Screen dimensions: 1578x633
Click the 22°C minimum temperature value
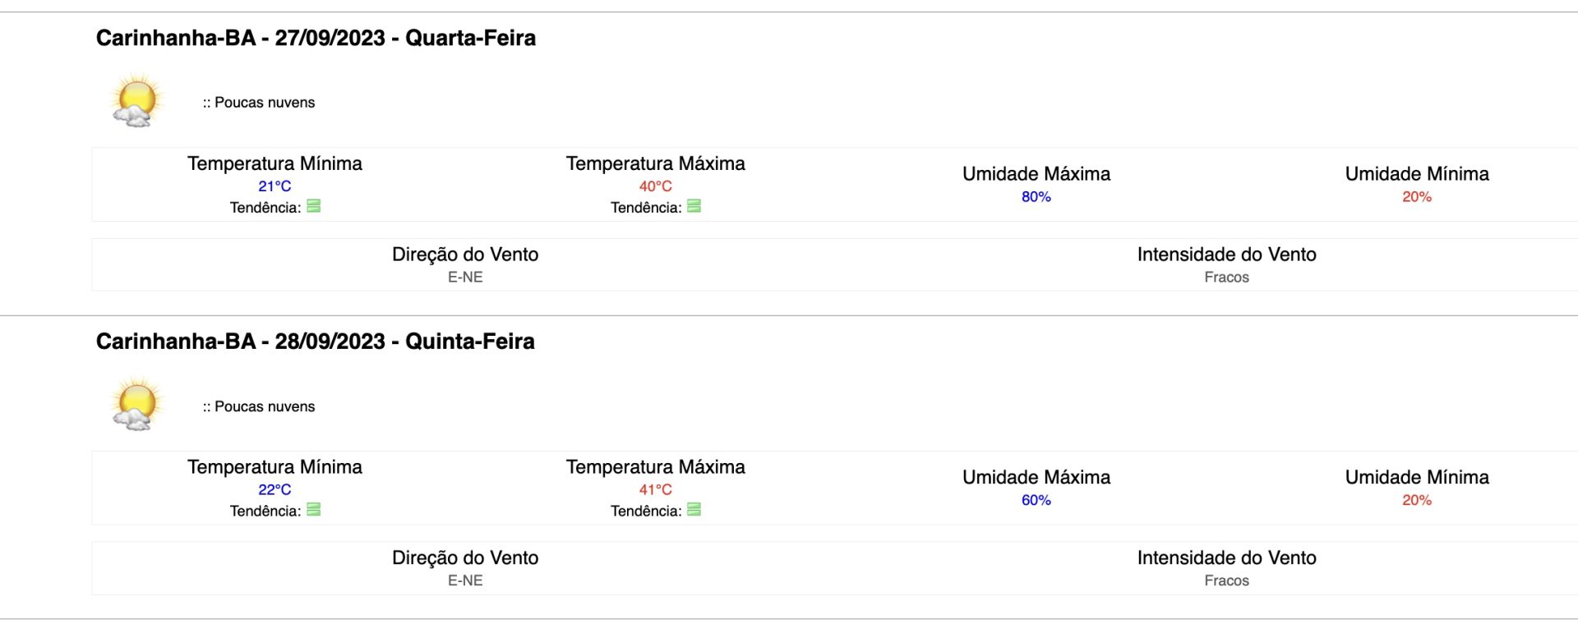click(x=275, y=490)
